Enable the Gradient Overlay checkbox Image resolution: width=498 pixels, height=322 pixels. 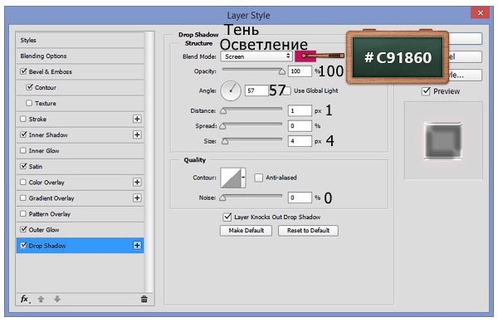pos(23,198)
